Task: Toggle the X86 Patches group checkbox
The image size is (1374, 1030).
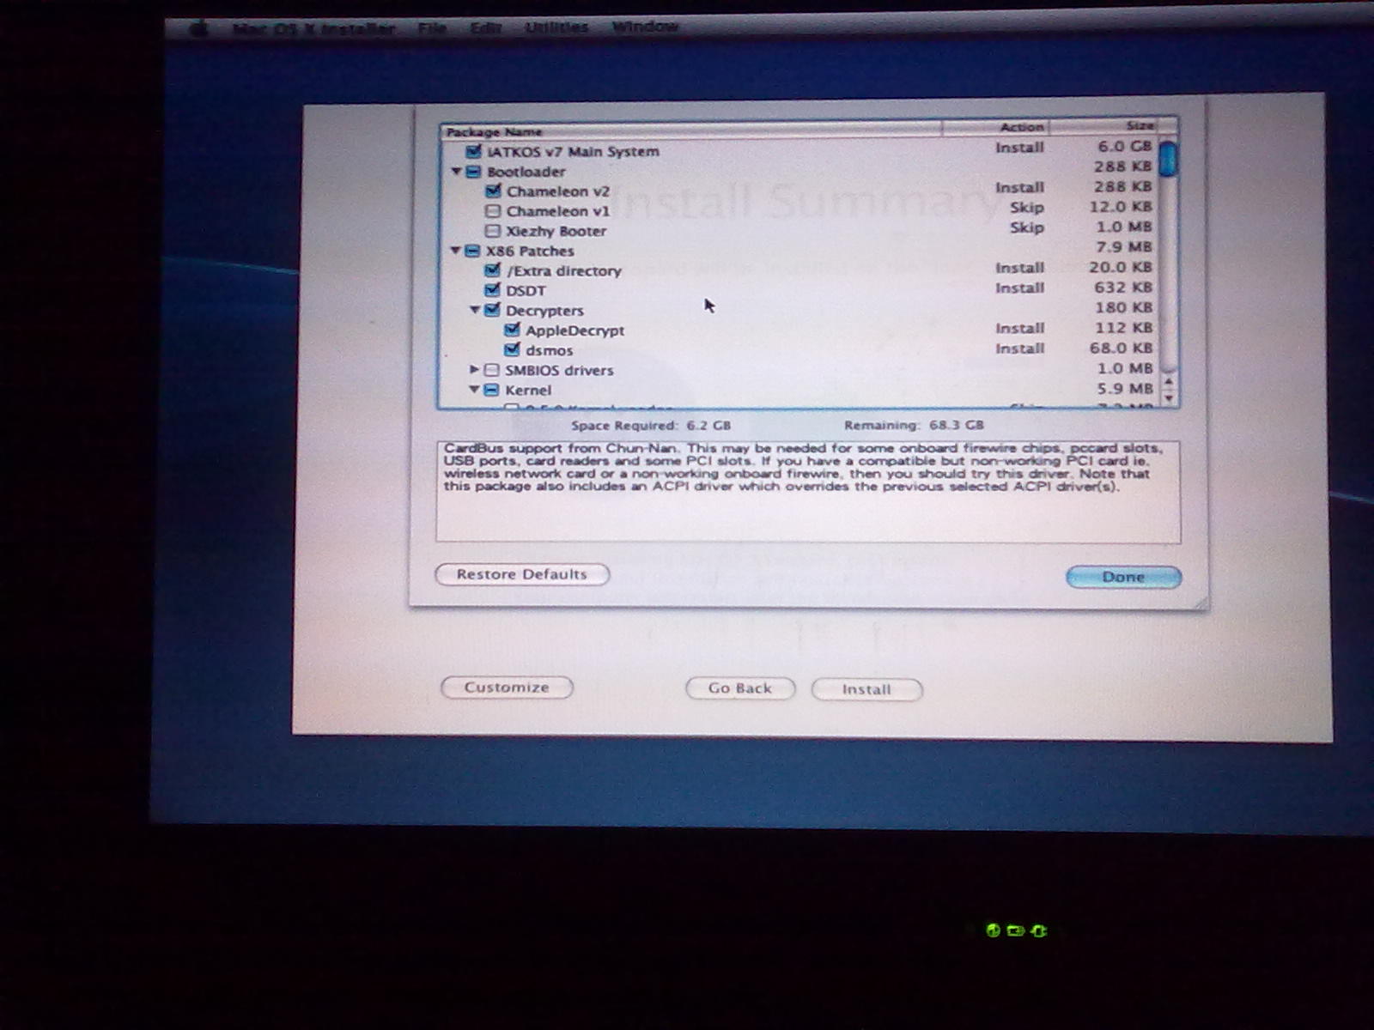Action: [x=472, y=251]
